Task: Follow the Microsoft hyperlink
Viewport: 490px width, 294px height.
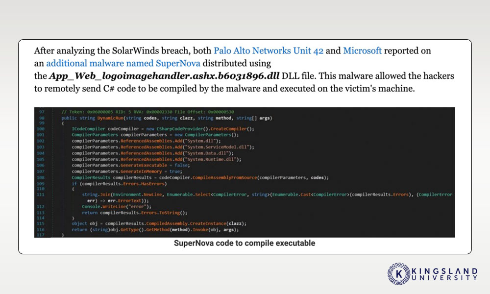Action: [362, 50]
